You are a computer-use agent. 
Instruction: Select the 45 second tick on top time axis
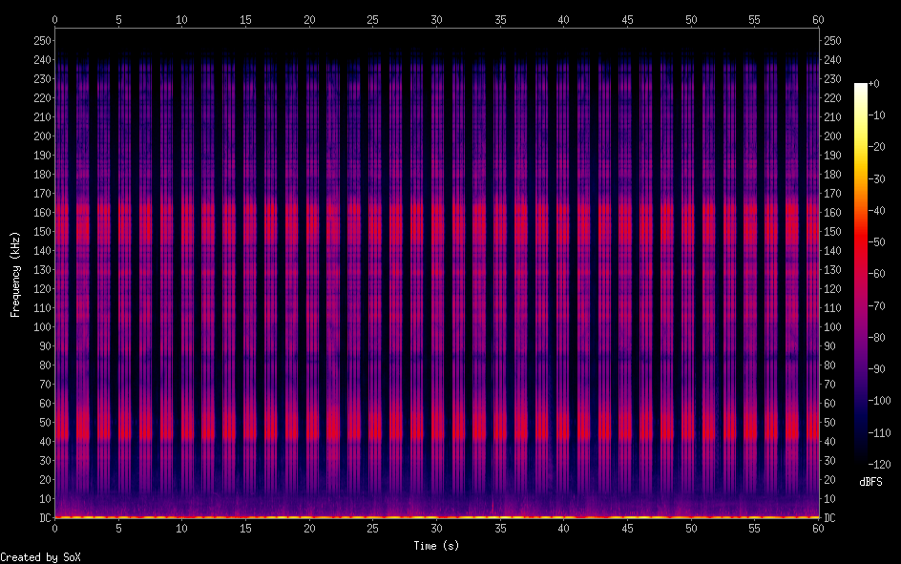point(627,19)
